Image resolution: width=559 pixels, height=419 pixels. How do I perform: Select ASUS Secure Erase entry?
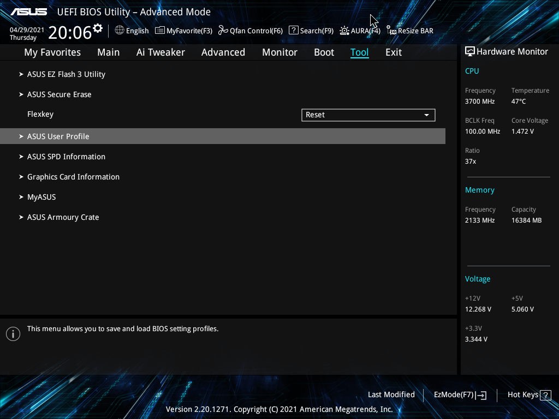(59, 94)
